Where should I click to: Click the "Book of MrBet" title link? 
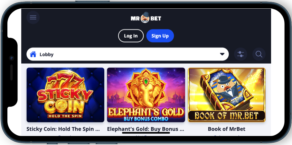(226, 129)
